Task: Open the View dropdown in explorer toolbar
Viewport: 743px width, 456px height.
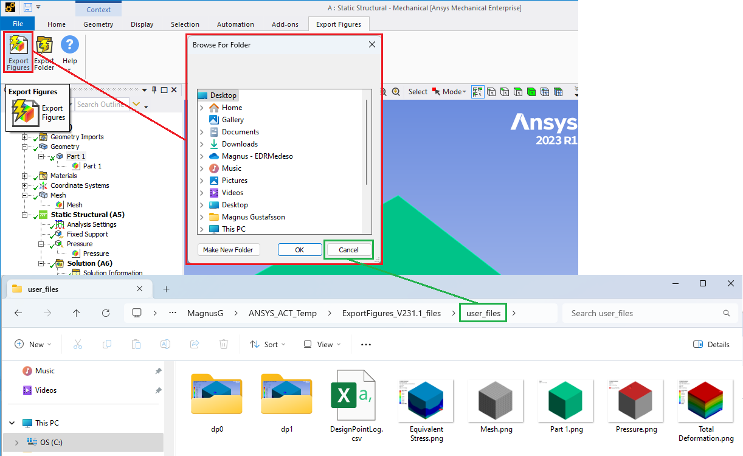Action: coord(322,344)
